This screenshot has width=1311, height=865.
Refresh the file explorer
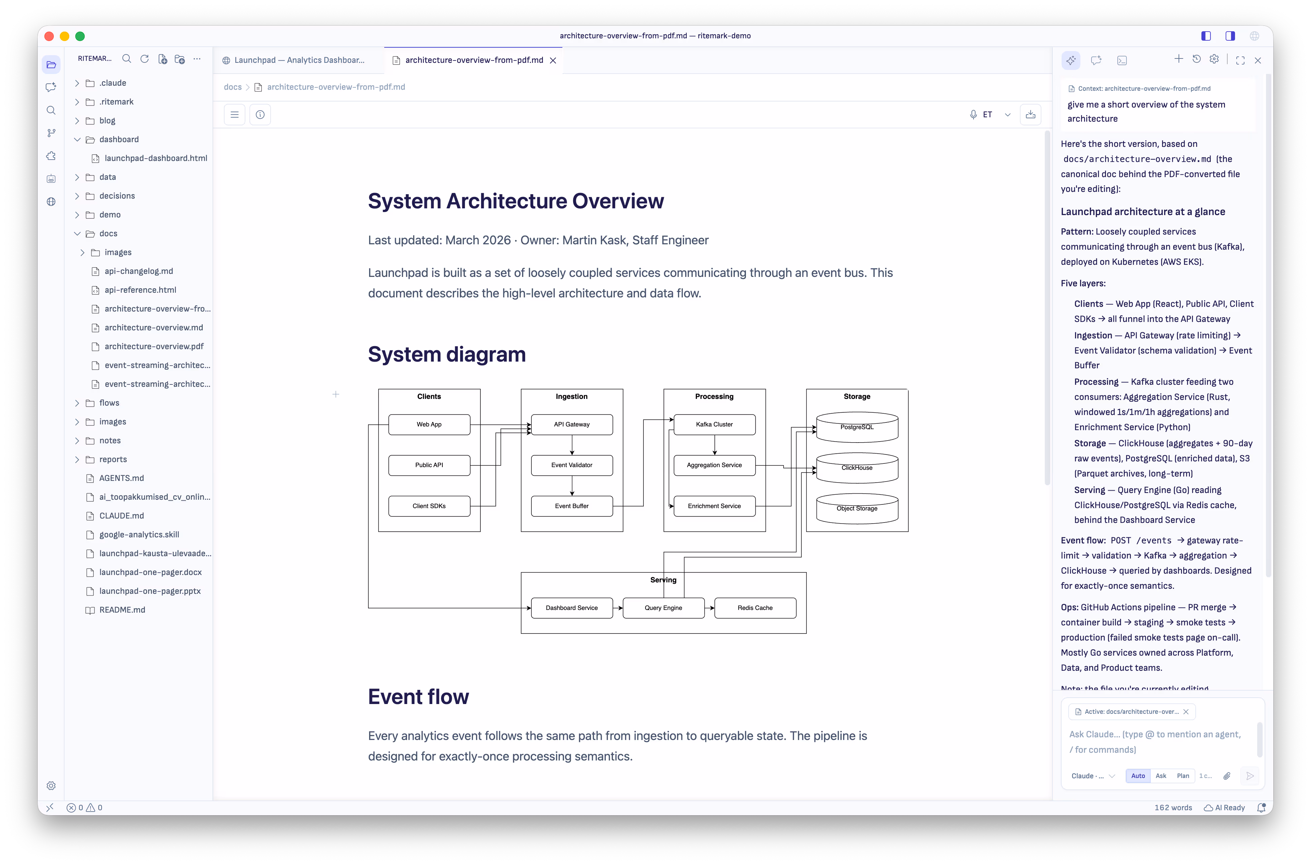145,59
